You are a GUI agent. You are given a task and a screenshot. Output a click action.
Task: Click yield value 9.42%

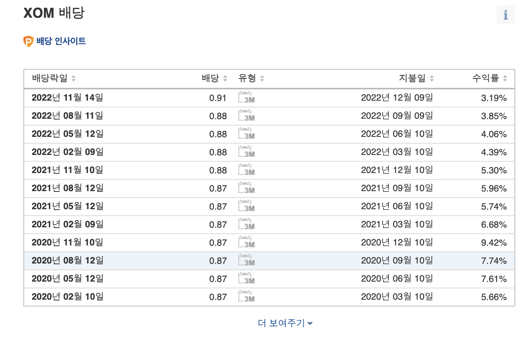pos(494,243)
